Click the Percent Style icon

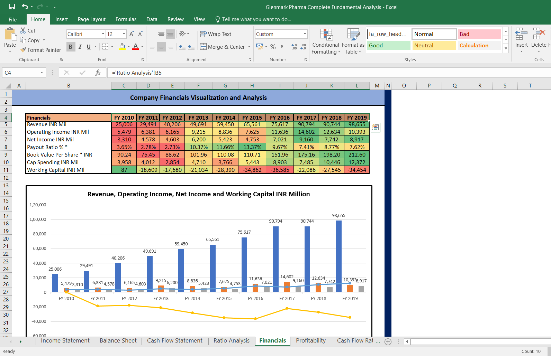[273, 47]
